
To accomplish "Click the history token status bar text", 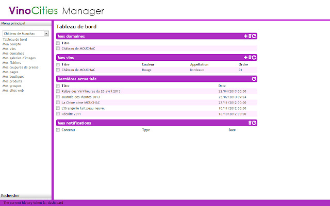I will tap(33, 203).
